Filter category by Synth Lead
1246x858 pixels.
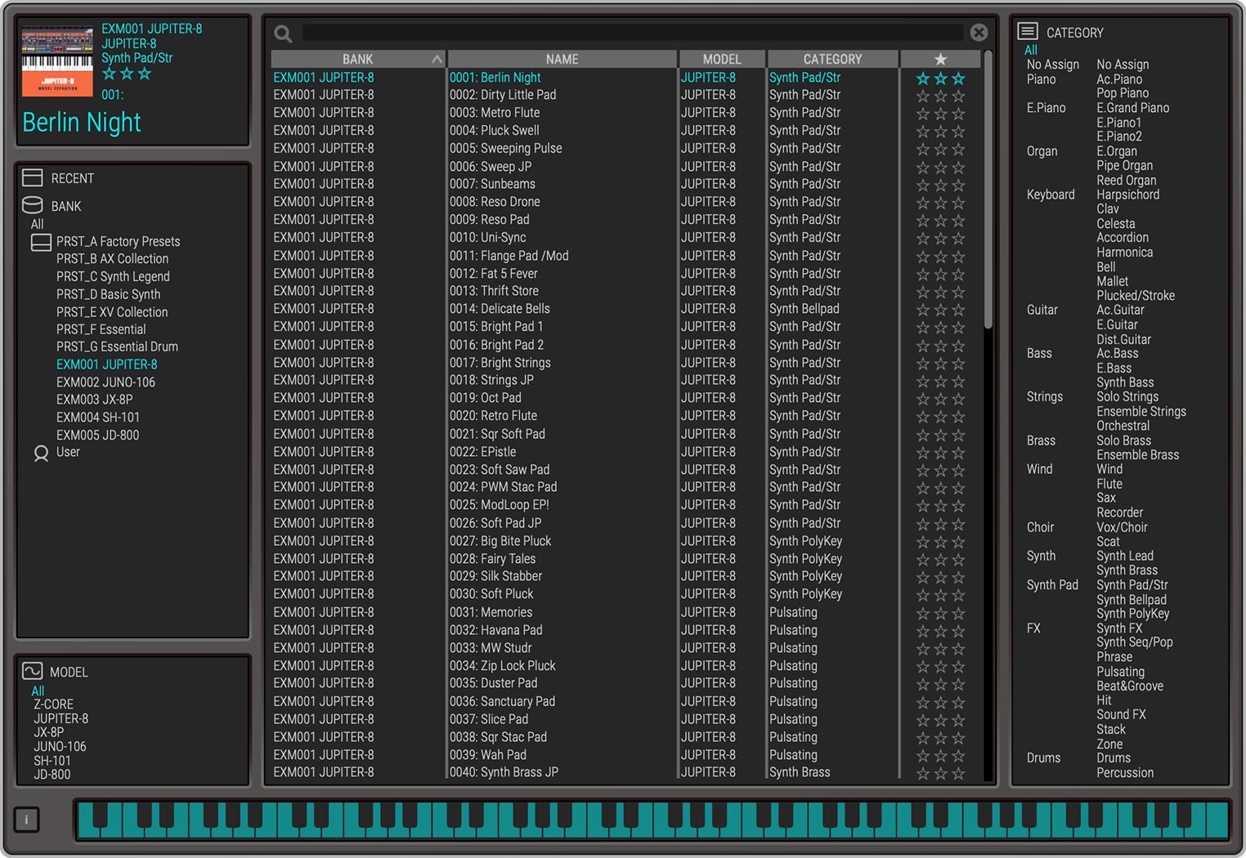point(1125,556)
